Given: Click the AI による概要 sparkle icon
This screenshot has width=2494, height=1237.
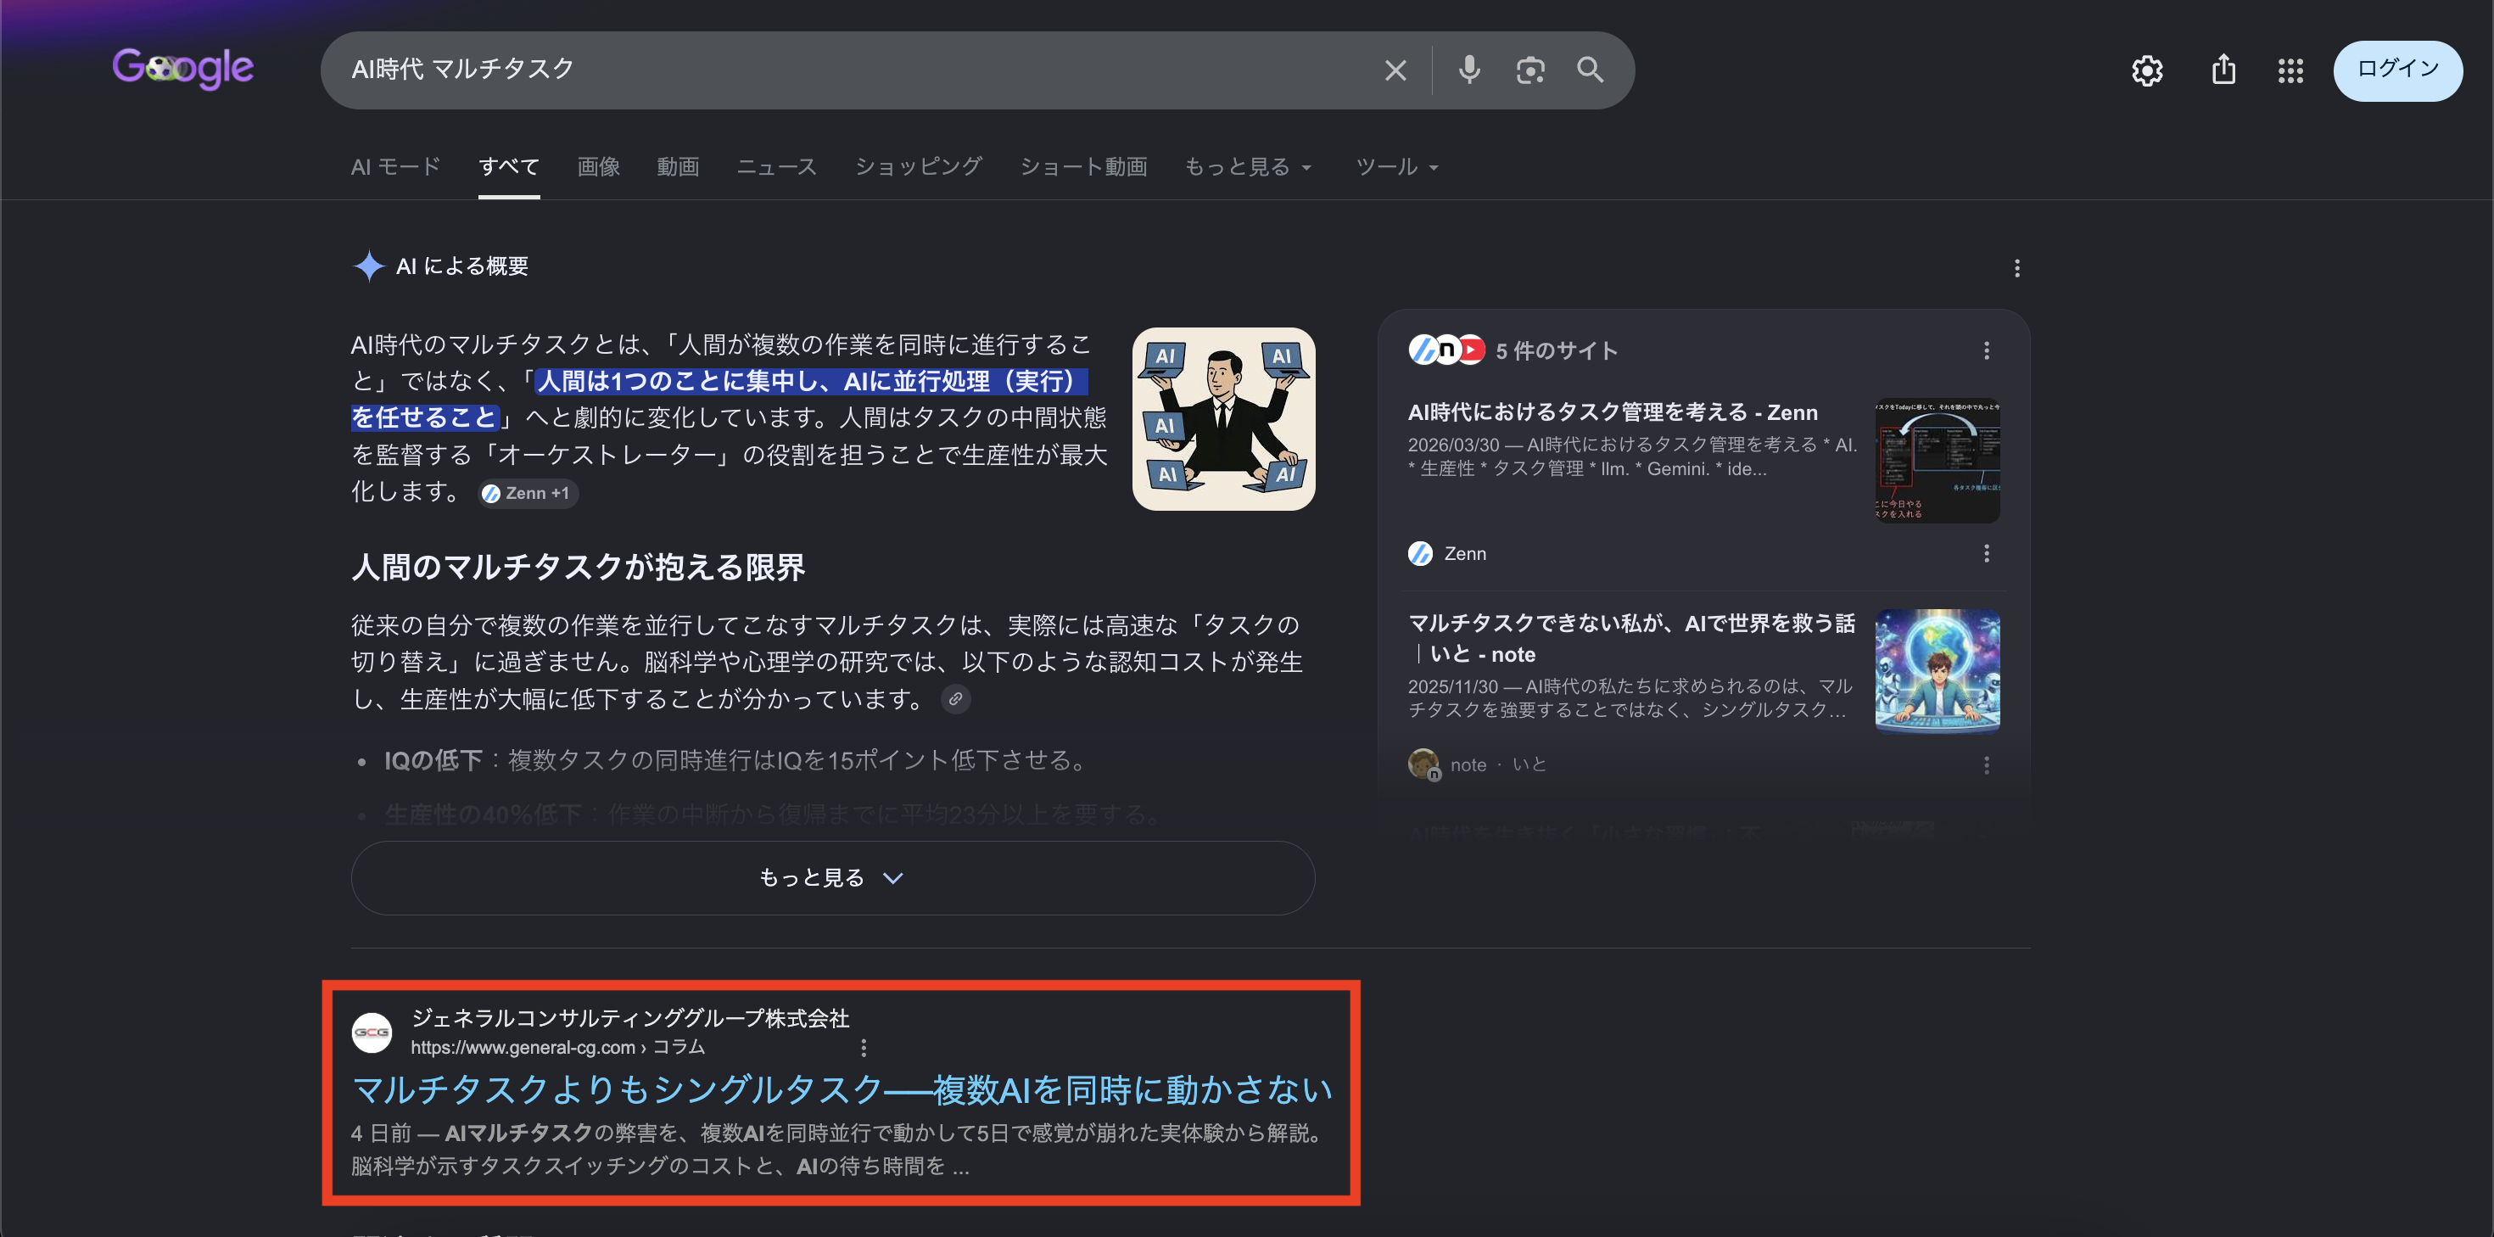Looking at the screenshot, I should 368,266.
